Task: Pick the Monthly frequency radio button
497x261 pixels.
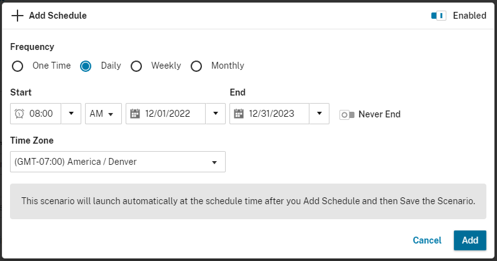Action: pos(196,66)
